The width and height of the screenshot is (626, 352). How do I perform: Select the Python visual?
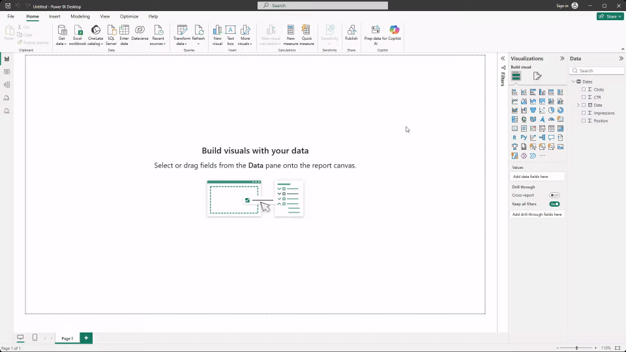tap(524, 138)
